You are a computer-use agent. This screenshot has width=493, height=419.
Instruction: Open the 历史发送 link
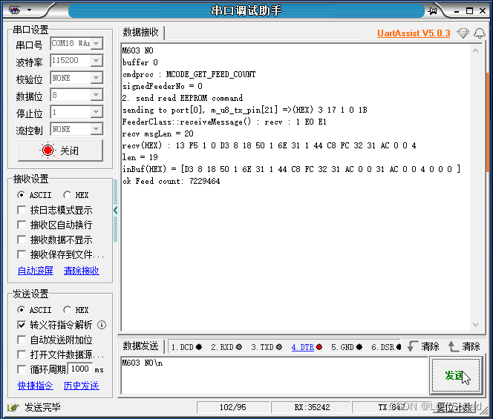pyautogui.click(x=82, y=386)
